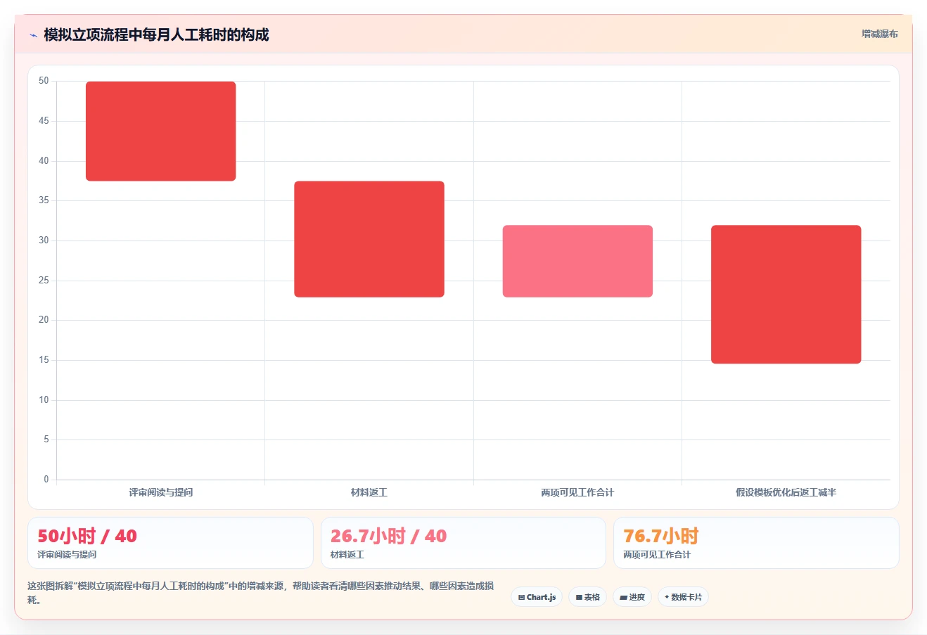
Task: Click the 76.7小时 value card
Action: click(756, 543)
